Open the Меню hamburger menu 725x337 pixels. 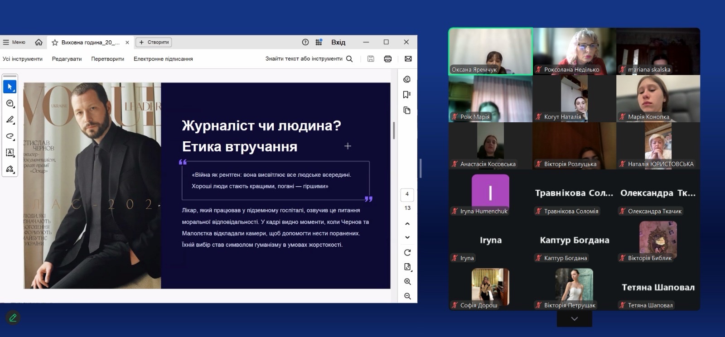tap(14, 42)
